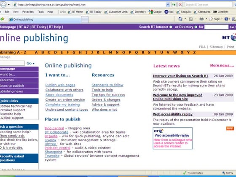Click the Customize Links shortcut

[x=116, y=12]
